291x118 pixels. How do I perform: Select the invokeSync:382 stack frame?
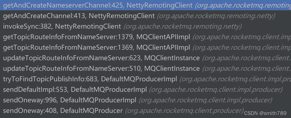click(x=145, y=26)
